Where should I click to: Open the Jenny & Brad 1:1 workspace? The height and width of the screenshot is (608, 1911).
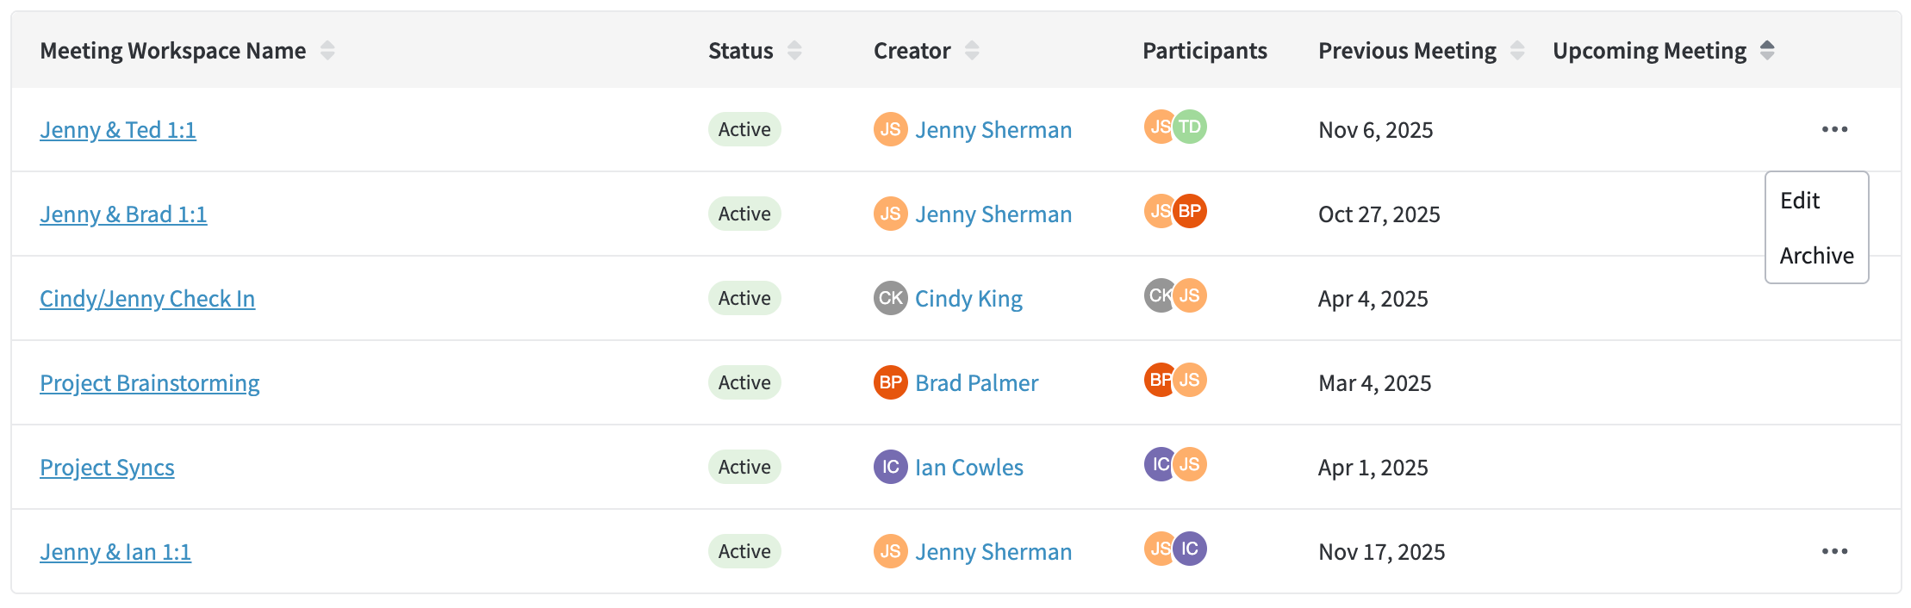pyautogui.click(x=123, y=214)
